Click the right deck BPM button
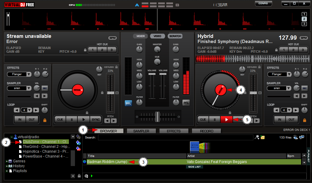Image resolution: width=312 pixels, height=183 pixels. [x=304, y=38]
